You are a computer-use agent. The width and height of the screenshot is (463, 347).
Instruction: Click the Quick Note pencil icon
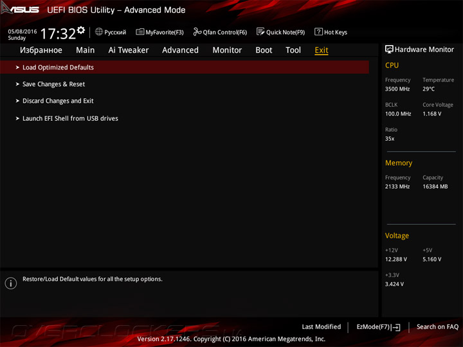[x=260, y=31]
